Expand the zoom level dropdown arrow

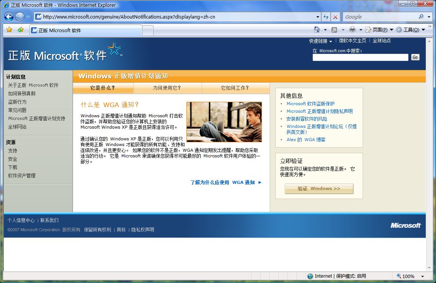[x=422, y=276]
